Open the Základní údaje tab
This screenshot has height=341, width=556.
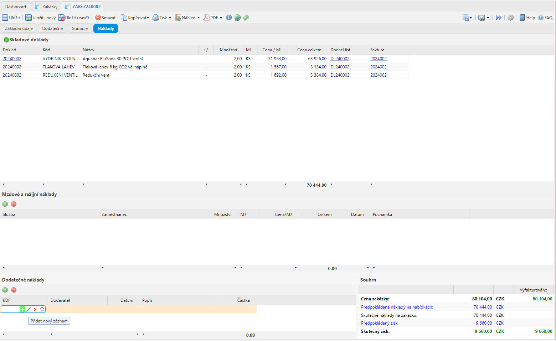tap(19, 29)
